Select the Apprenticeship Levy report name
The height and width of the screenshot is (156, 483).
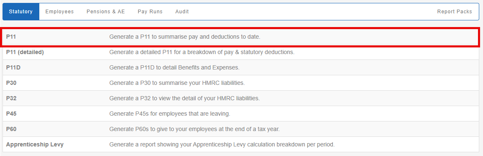point(35,144)
